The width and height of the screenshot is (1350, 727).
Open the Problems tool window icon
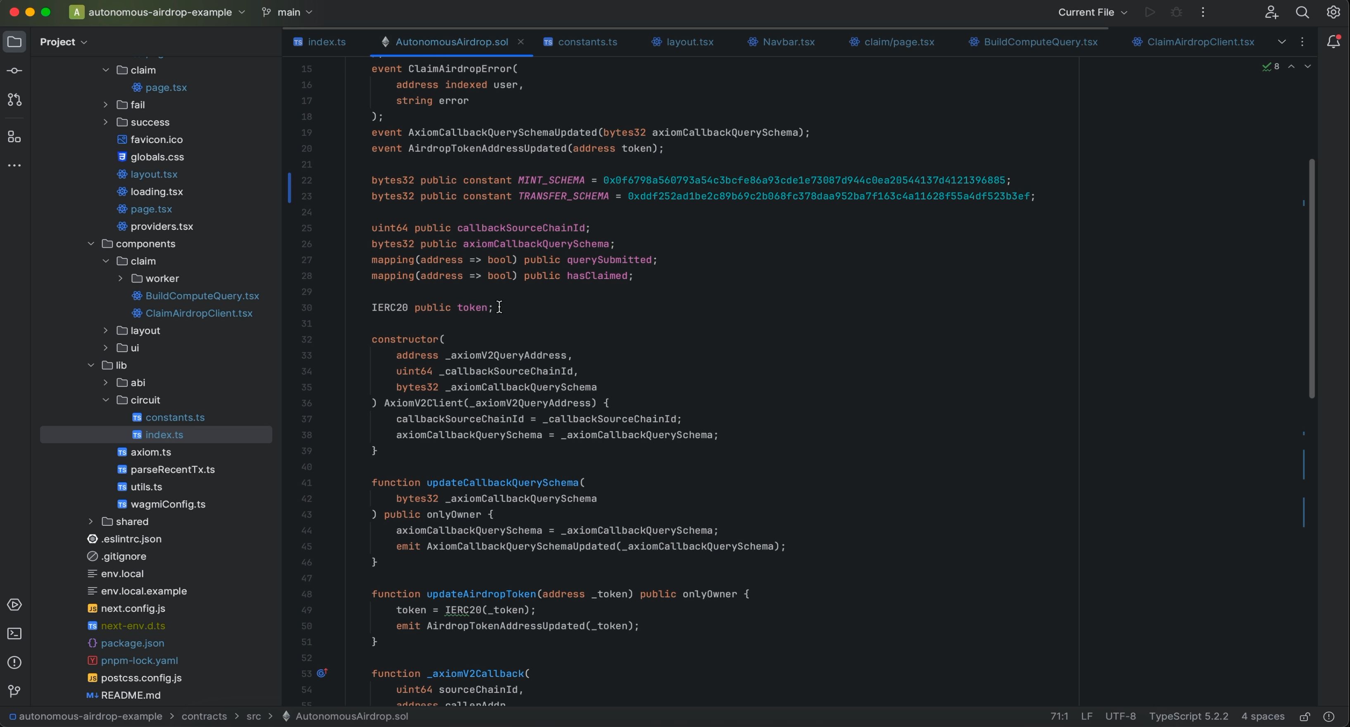[x=14, y=663]
